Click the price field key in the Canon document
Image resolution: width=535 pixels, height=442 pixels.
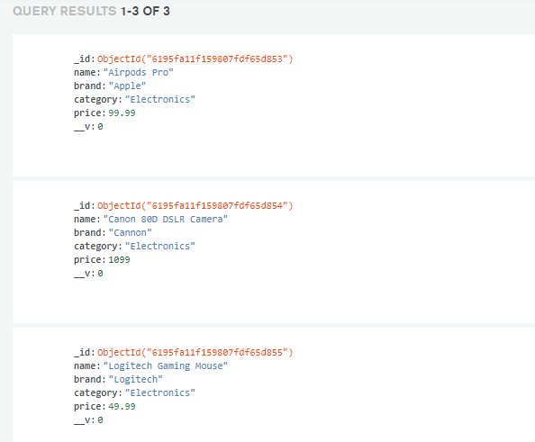(x=89, y=260)
